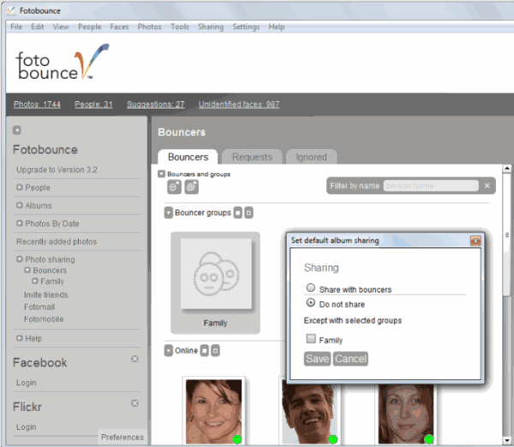Collapse the Online section
514x447 pixels.
point(169,351)
